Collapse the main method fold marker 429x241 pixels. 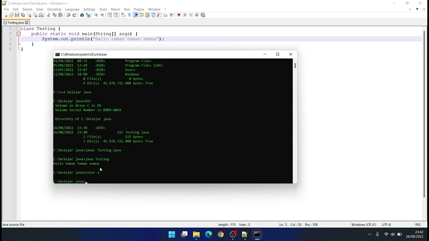pos(18,34)
